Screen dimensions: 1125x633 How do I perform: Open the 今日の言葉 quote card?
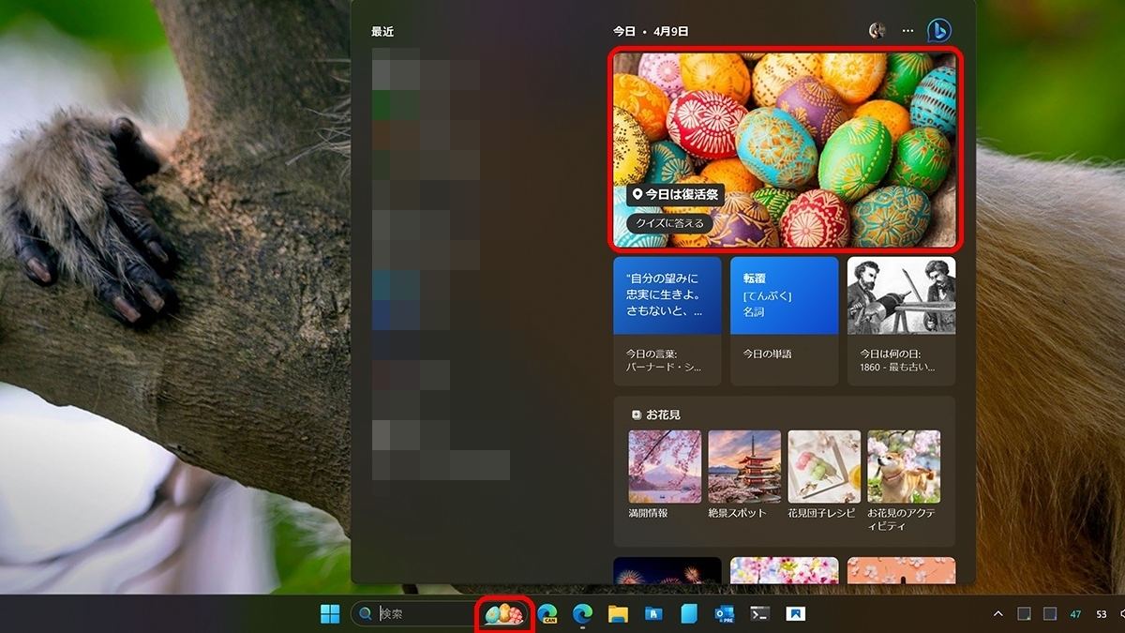[666, 319]
